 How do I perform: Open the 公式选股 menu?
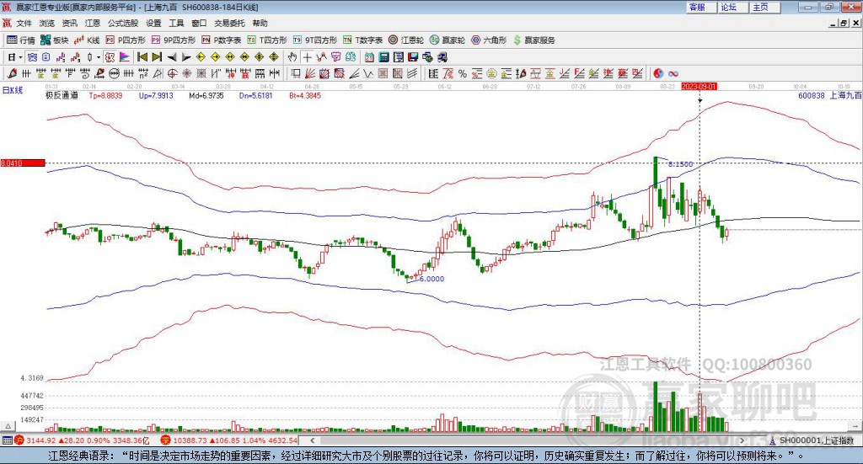point(123,23)
